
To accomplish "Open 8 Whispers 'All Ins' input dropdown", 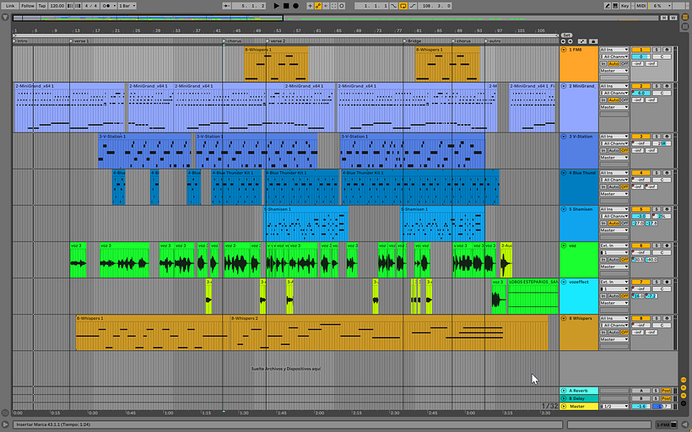I will point(614,318).
